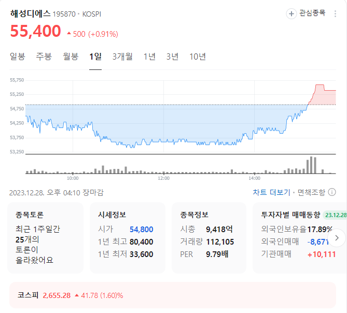This screenshot has width=347, height=313.
Task: Click the current price 55,400
Action: click(35, 31)
